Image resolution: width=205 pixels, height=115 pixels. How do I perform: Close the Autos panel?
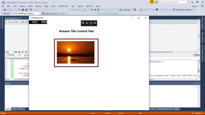point(199,83)
